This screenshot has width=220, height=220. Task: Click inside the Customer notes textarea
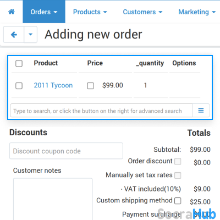53,199
